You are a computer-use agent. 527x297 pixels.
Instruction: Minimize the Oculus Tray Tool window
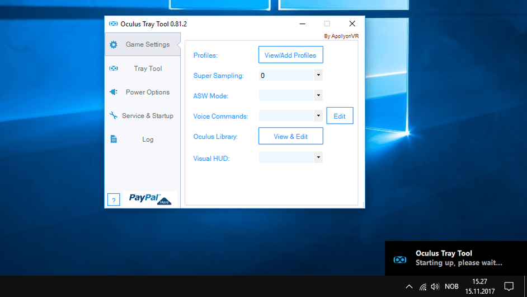[303, 24]
